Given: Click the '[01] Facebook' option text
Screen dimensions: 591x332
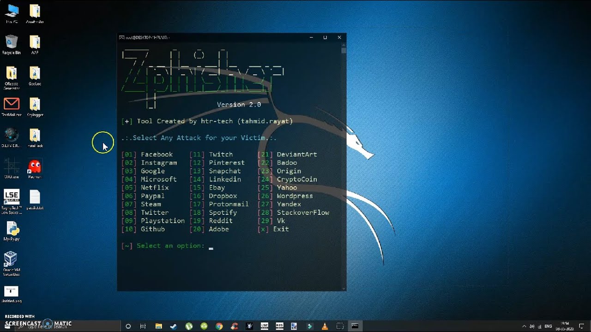Looking at the screenshot, I should click(147, 154).
